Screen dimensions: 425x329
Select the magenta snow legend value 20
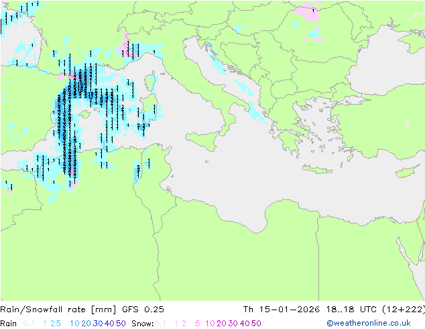pyautogui.click(x=221, y=324)
